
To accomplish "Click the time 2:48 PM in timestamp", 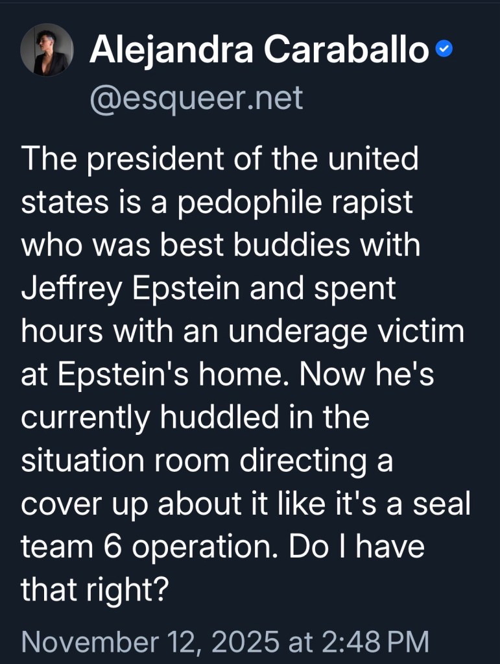I will click(x=374, y=641).
